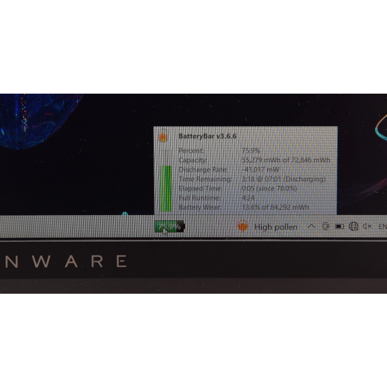
Task: Click the muted speaker volume icon
Action: [367, 226]
